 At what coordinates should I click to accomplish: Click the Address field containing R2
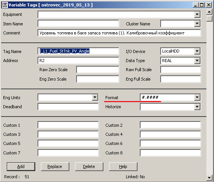tap(78, 61)
